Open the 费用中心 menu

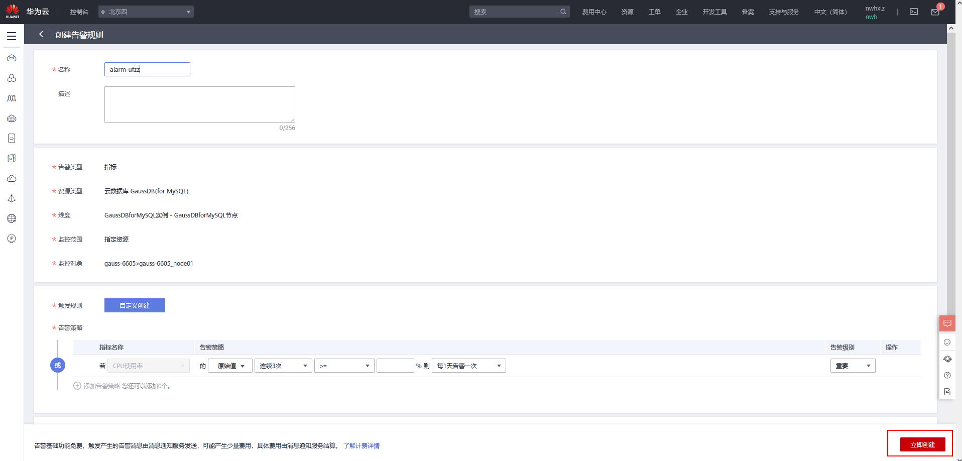[x=594, y=12]
